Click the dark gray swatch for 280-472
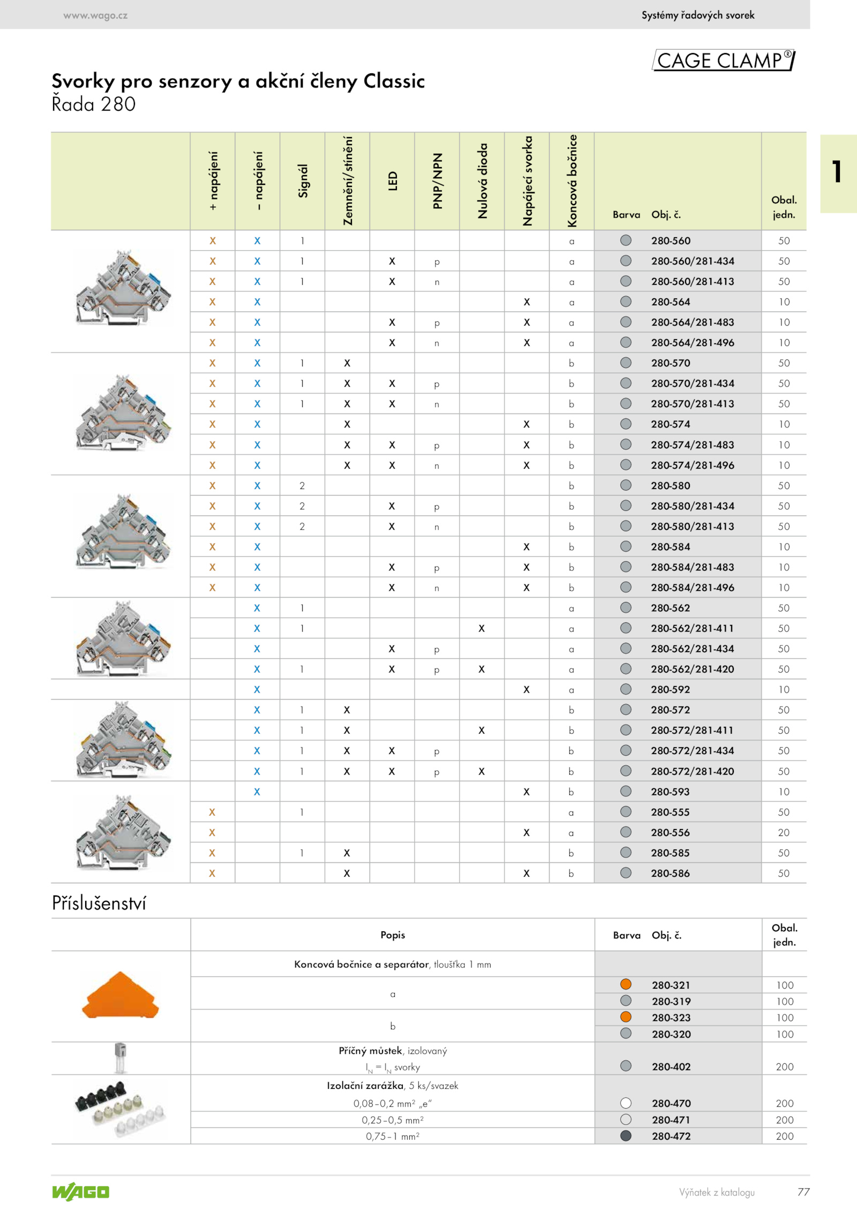 [626, 1135]
